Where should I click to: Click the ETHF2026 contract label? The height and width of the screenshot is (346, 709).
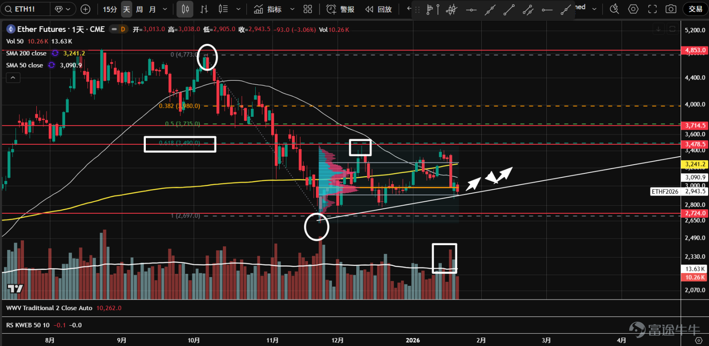point(665,192)
